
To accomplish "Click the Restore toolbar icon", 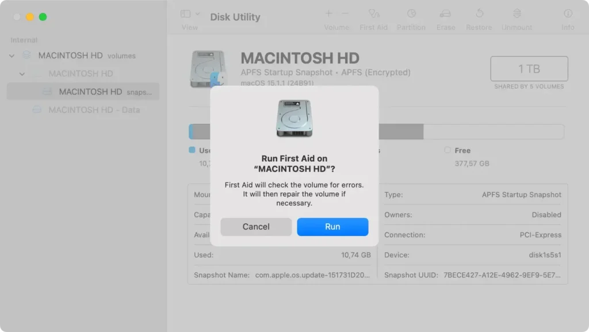I will [x=479, y=13].
